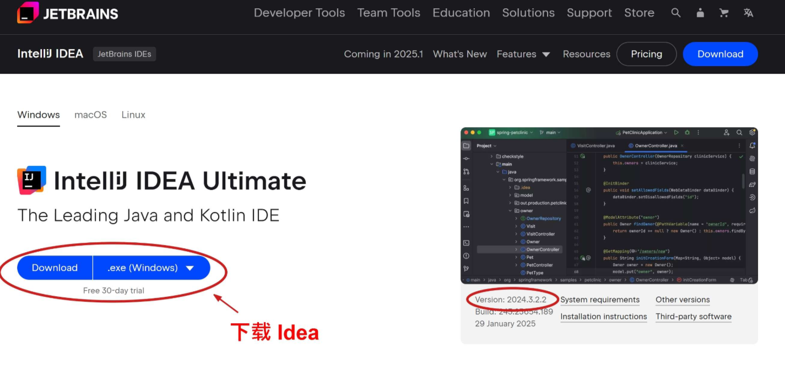
Task: Open the Git branch icon at the sidebar bottom
Action: point(466,269)
